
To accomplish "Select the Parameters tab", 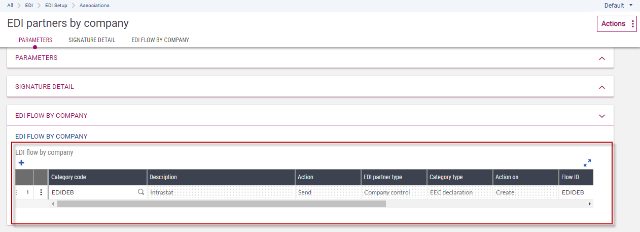I will [35, 40].
